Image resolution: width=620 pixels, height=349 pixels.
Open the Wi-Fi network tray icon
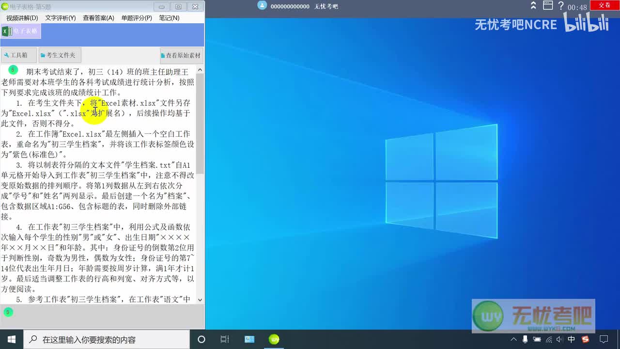coord(549,339)
